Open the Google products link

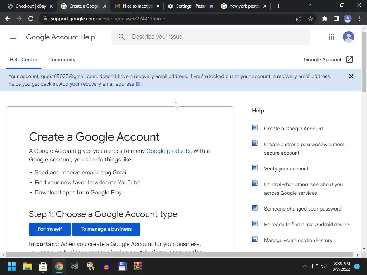click(168, 151)
